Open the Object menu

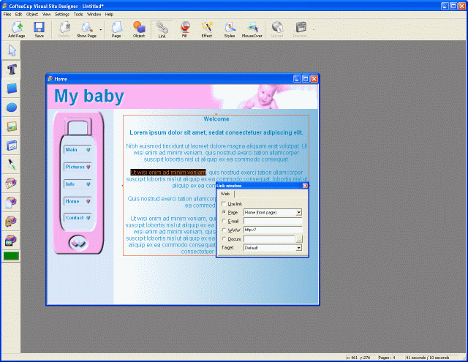(x=32, y=15)
